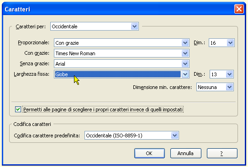Open the Proporzionale font type dropdown
Screen dimensions: 248x167
click(121, 42)
